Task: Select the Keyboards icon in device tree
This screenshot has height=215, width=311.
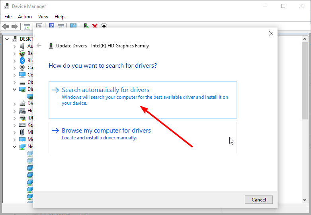Action: click(x=22, y=125)
